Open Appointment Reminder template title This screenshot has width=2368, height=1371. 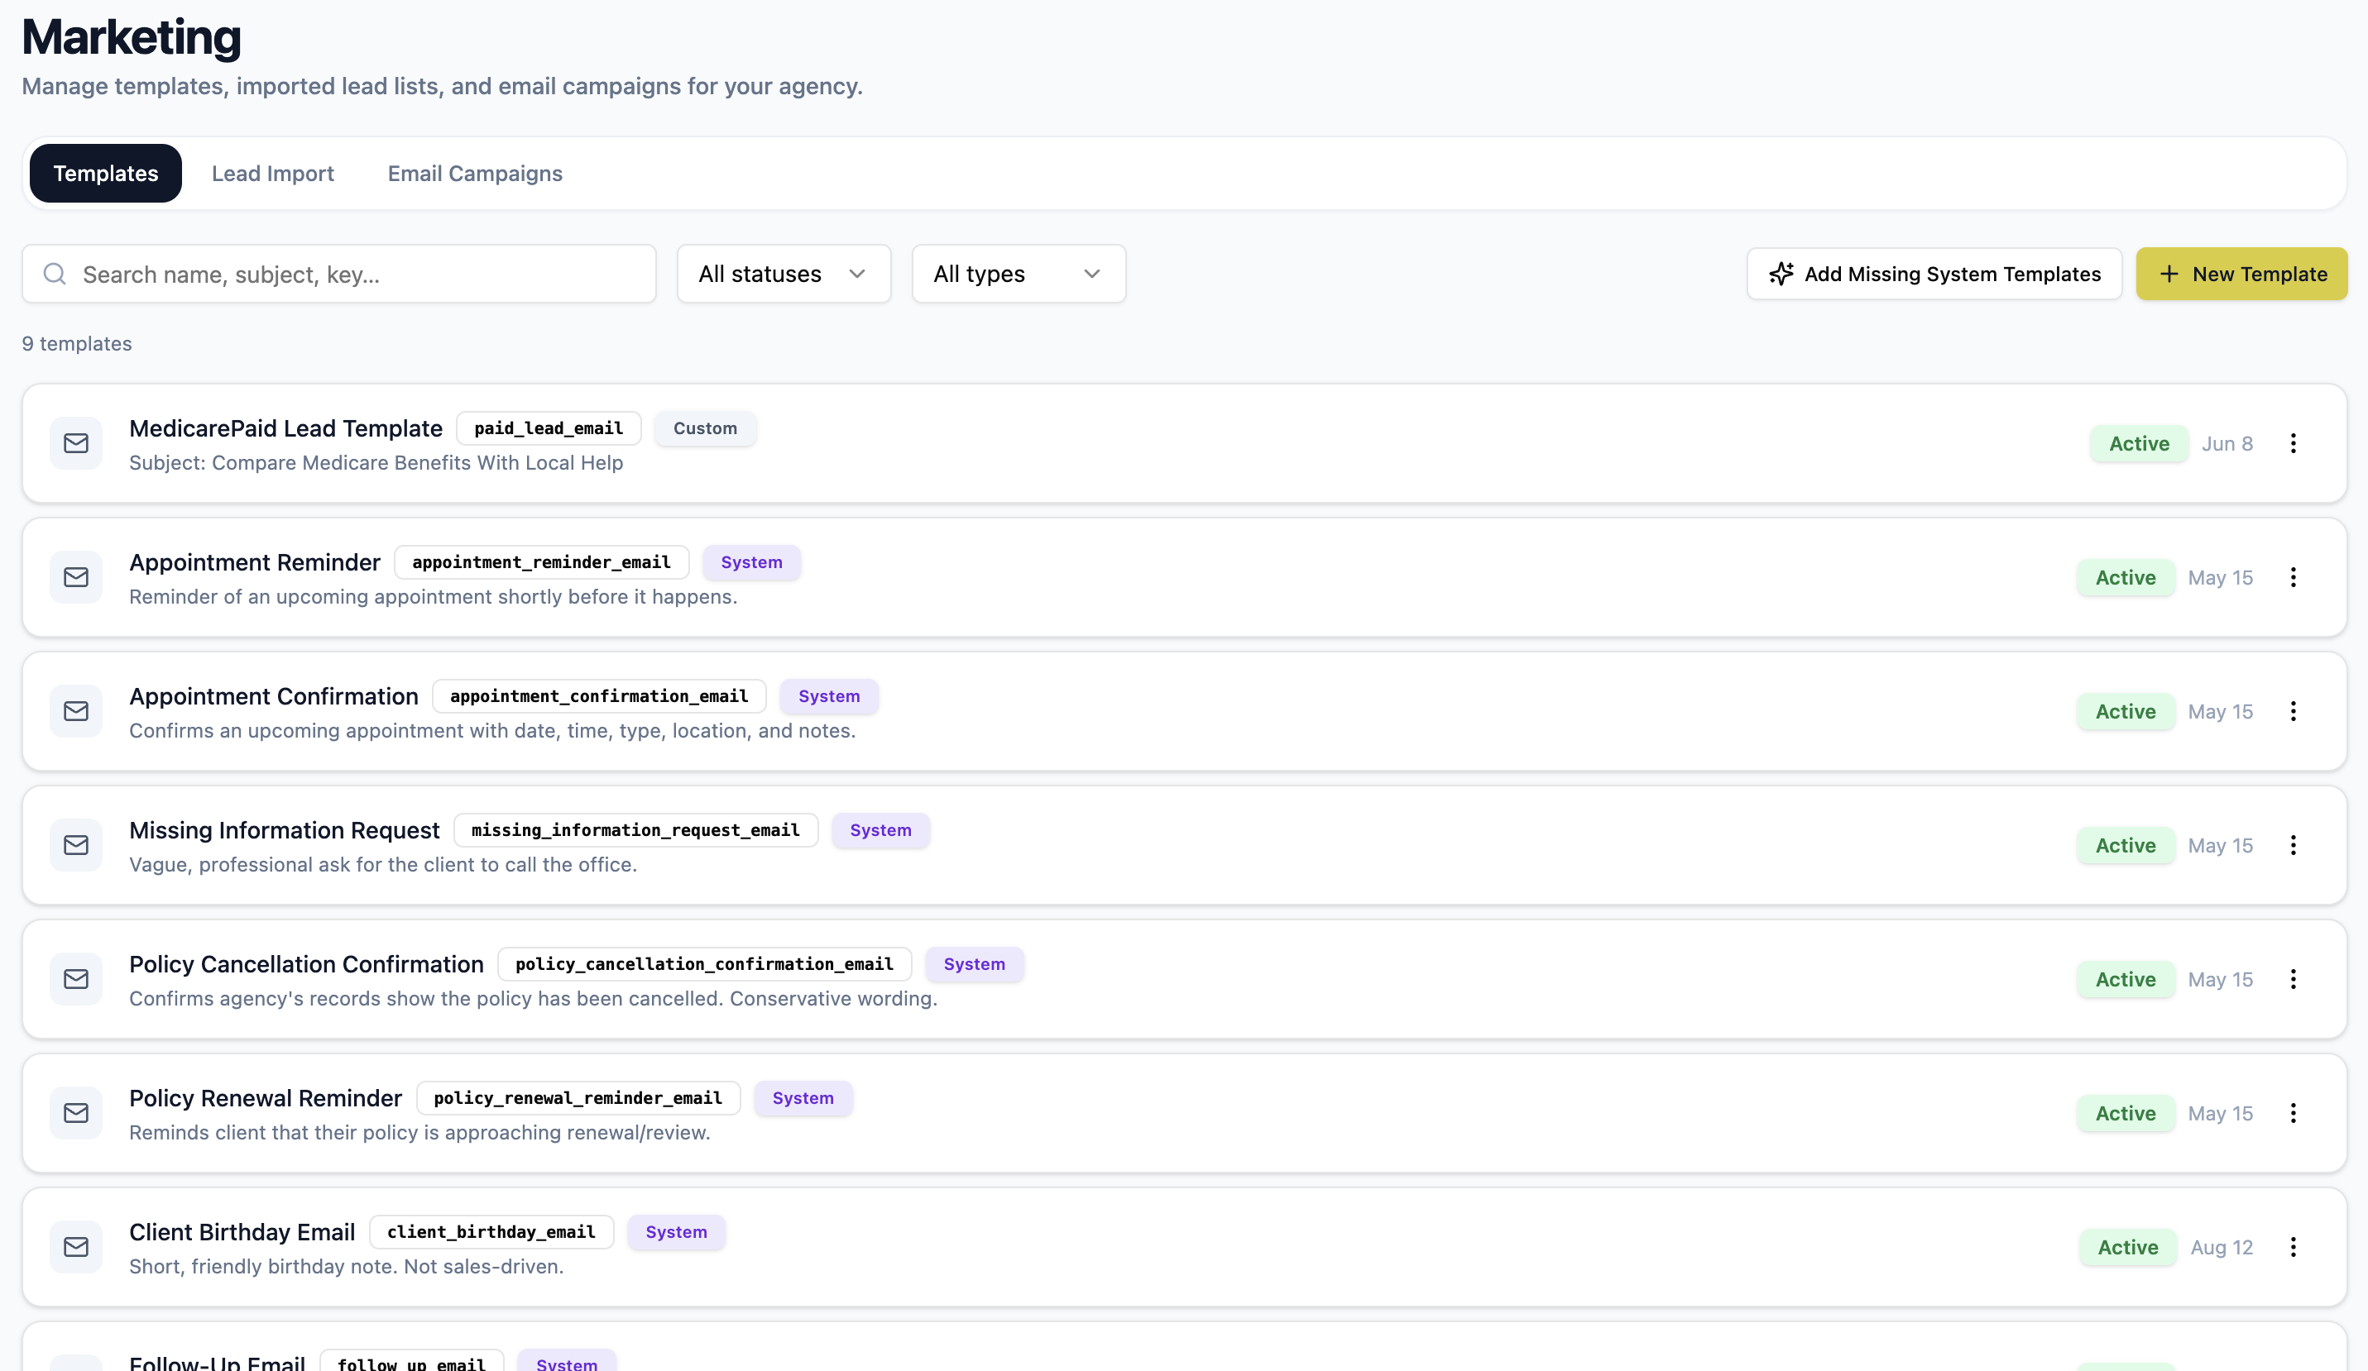click(x=255, y=562)
